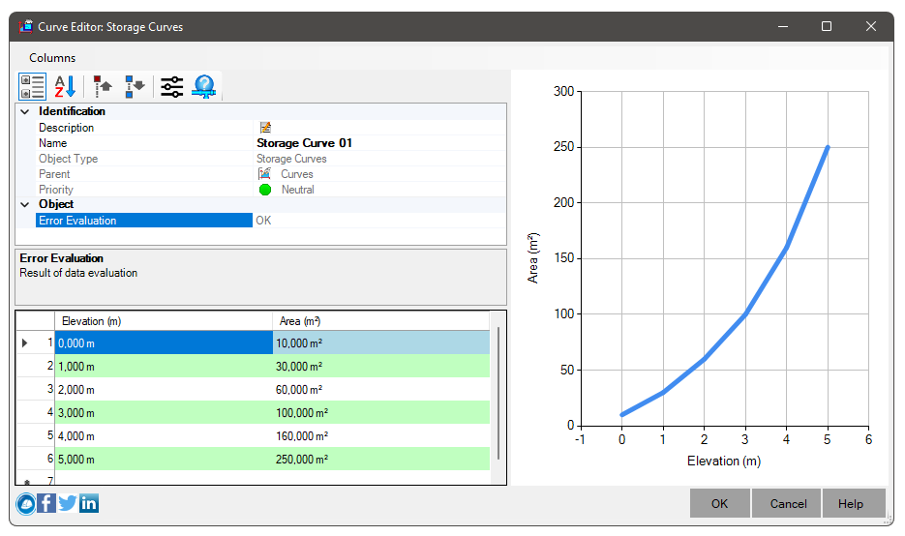Open the Facebook link icon
The height and width of the screenshot is (536, 905).
click(x=46, y=504)
